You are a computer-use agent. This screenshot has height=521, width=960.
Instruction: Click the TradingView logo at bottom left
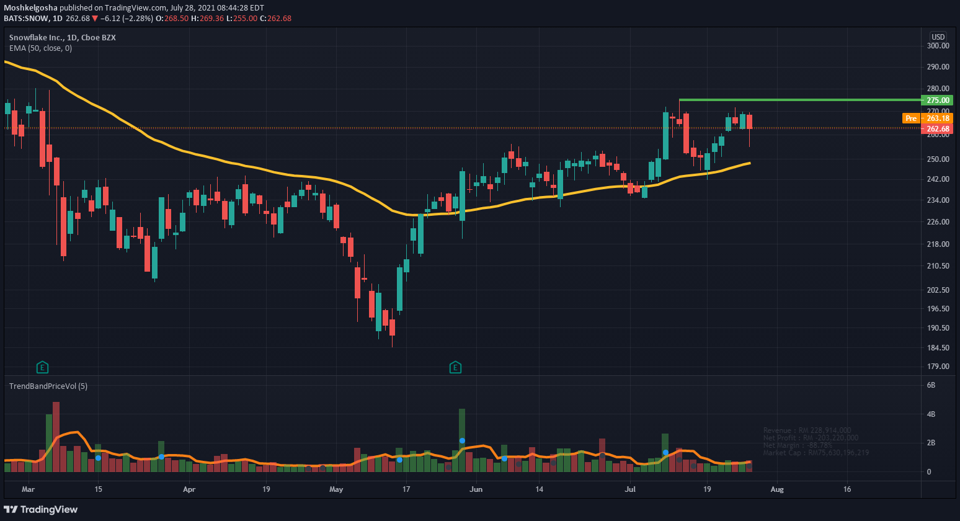click(41, 509)
